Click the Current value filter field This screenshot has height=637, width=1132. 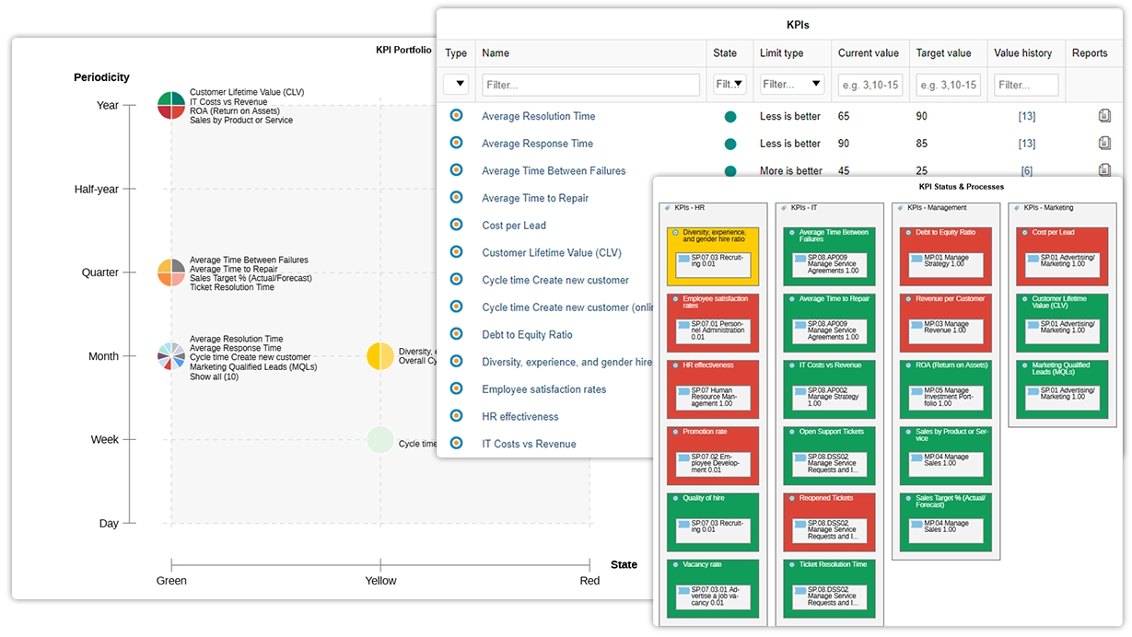coord(870,85)
